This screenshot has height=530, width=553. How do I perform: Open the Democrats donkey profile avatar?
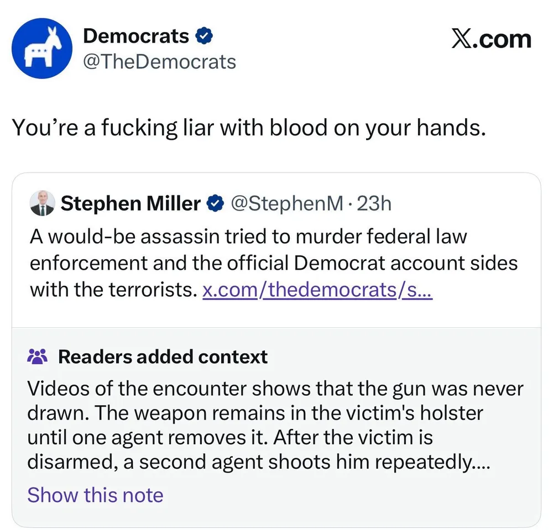pyautogui.click(x=42, y=49)
